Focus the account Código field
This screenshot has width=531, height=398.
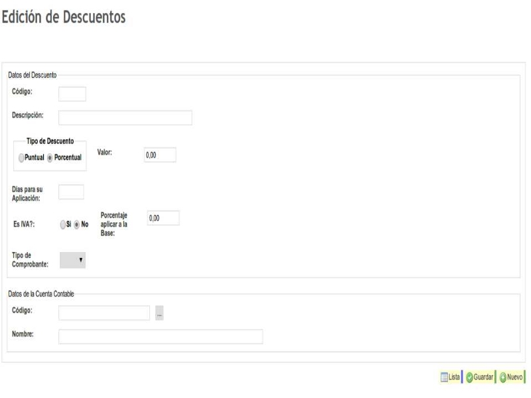point(104,313)
